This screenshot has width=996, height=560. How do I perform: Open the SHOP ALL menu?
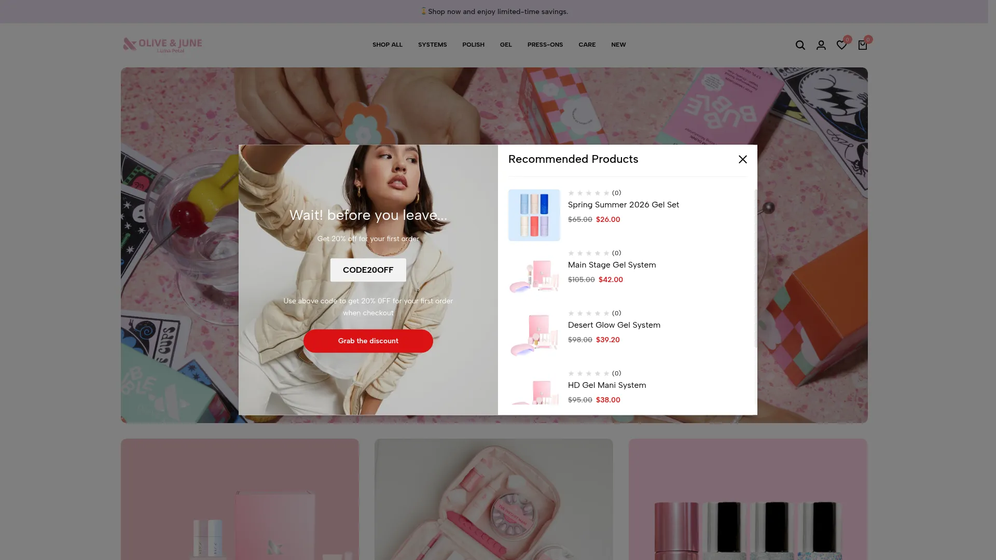pos(388,45)
